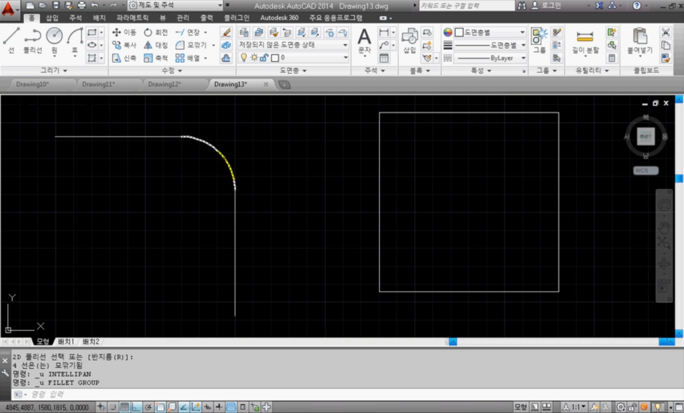Open the 파라메트릭 ribbon tab
This screenshot has width=684, height=413.
pyautogui.click(x=132, y=18)
